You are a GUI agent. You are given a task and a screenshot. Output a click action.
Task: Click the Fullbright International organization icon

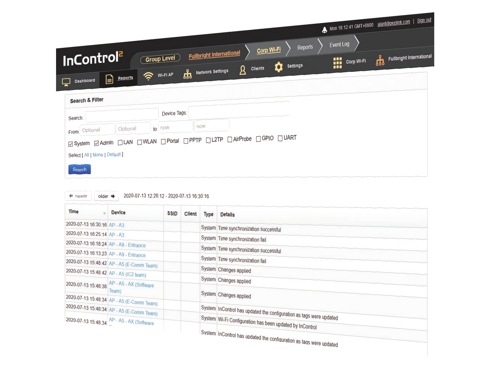click(x=380, y=60)
